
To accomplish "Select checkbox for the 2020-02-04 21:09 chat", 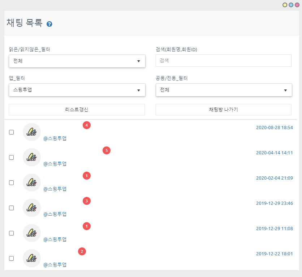I will tap(12, 183).
